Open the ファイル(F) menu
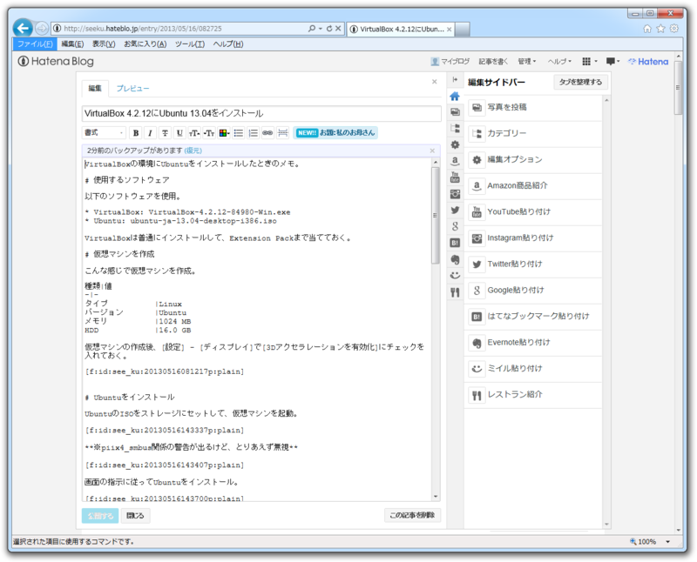Image resolution: width=697 pixels, height=562 pixels. 35,44
